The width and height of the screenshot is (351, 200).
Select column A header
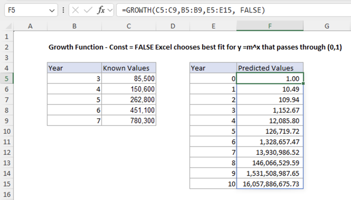pos(30,26)
